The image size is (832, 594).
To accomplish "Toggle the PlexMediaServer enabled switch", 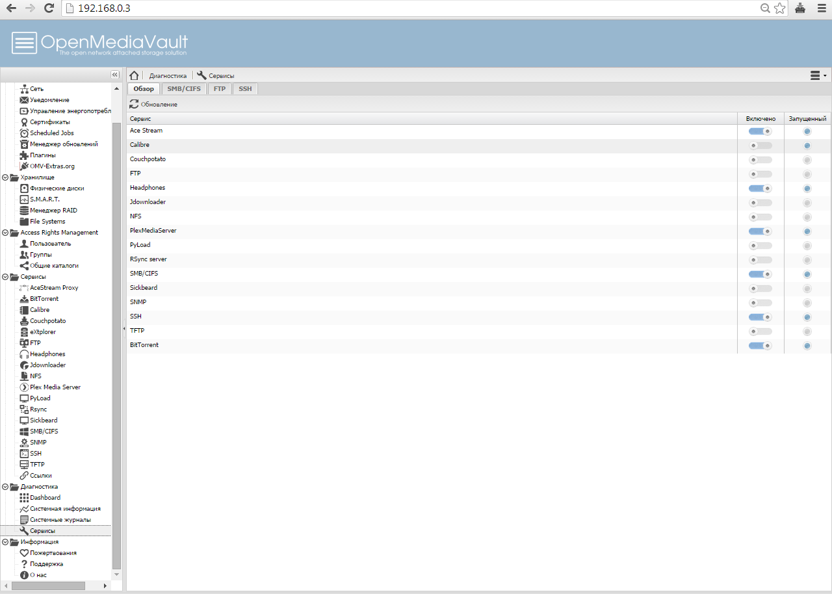I will pos(760,231).
